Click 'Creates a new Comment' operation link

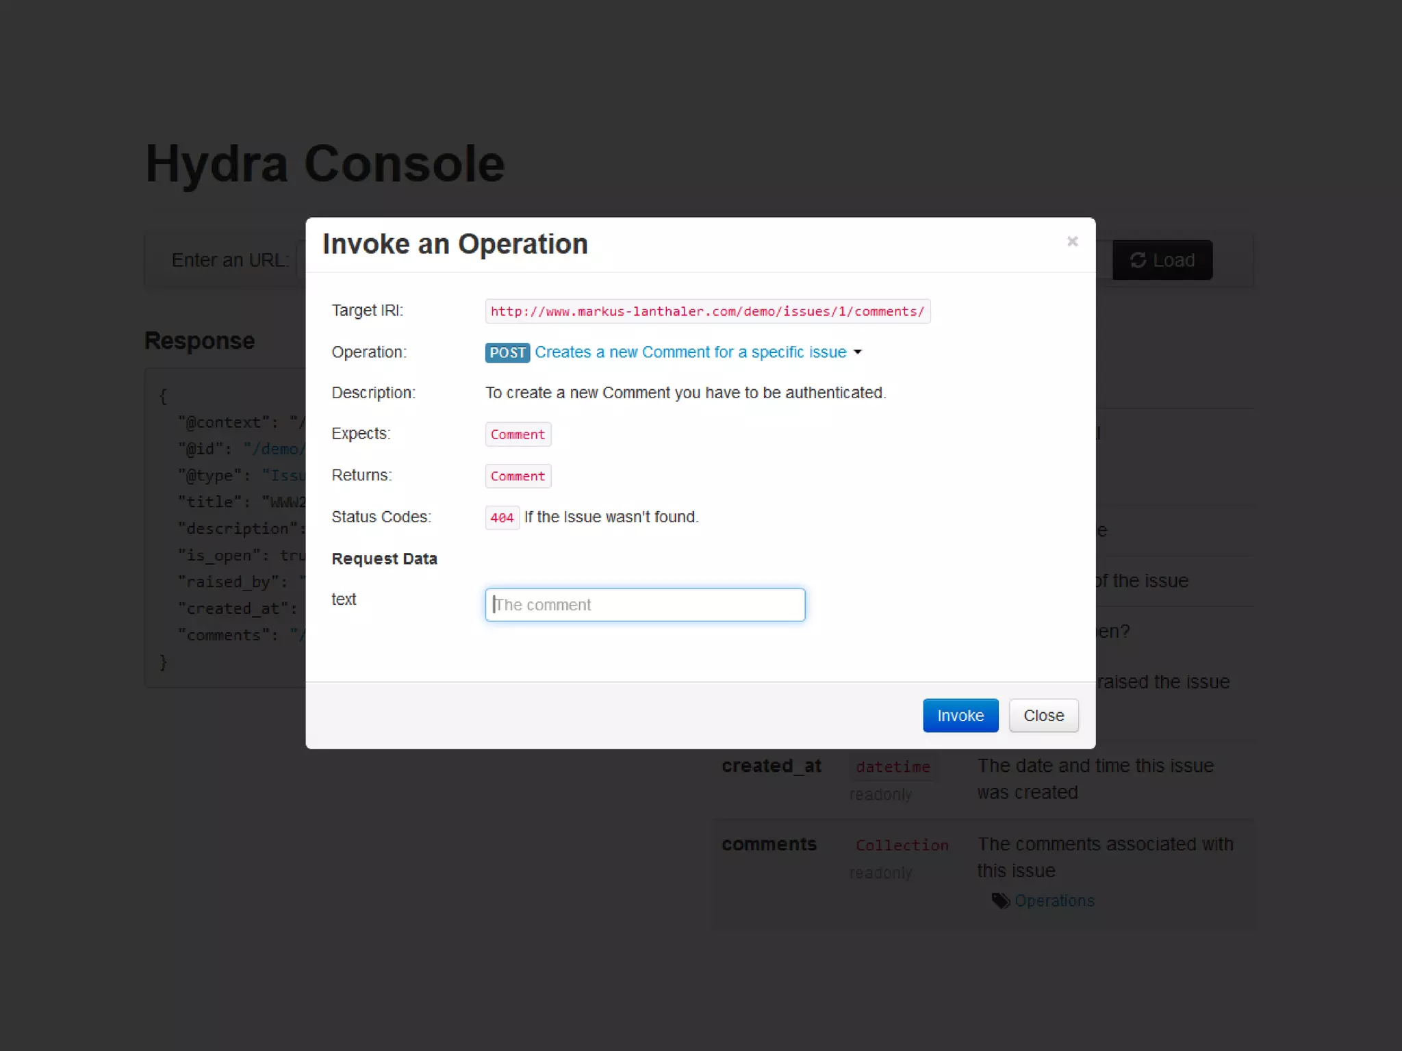tap(690, 352)
